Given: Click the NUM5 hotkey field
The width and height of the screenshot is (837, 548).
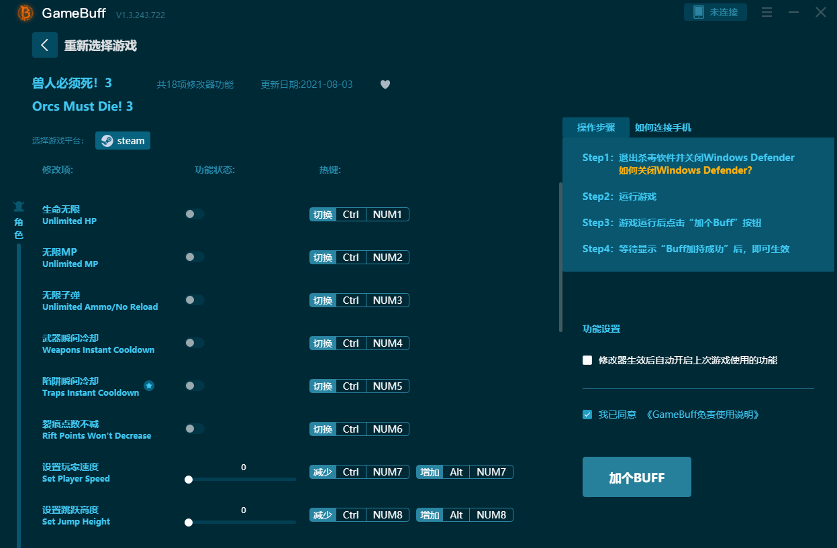Looking at the screenshot, I should 387,386.
